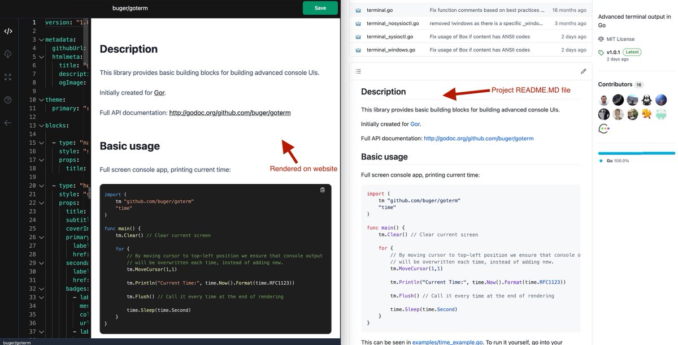678x345 pixels.
Task: Collapse the badges block at line 32
Action: 41,288
